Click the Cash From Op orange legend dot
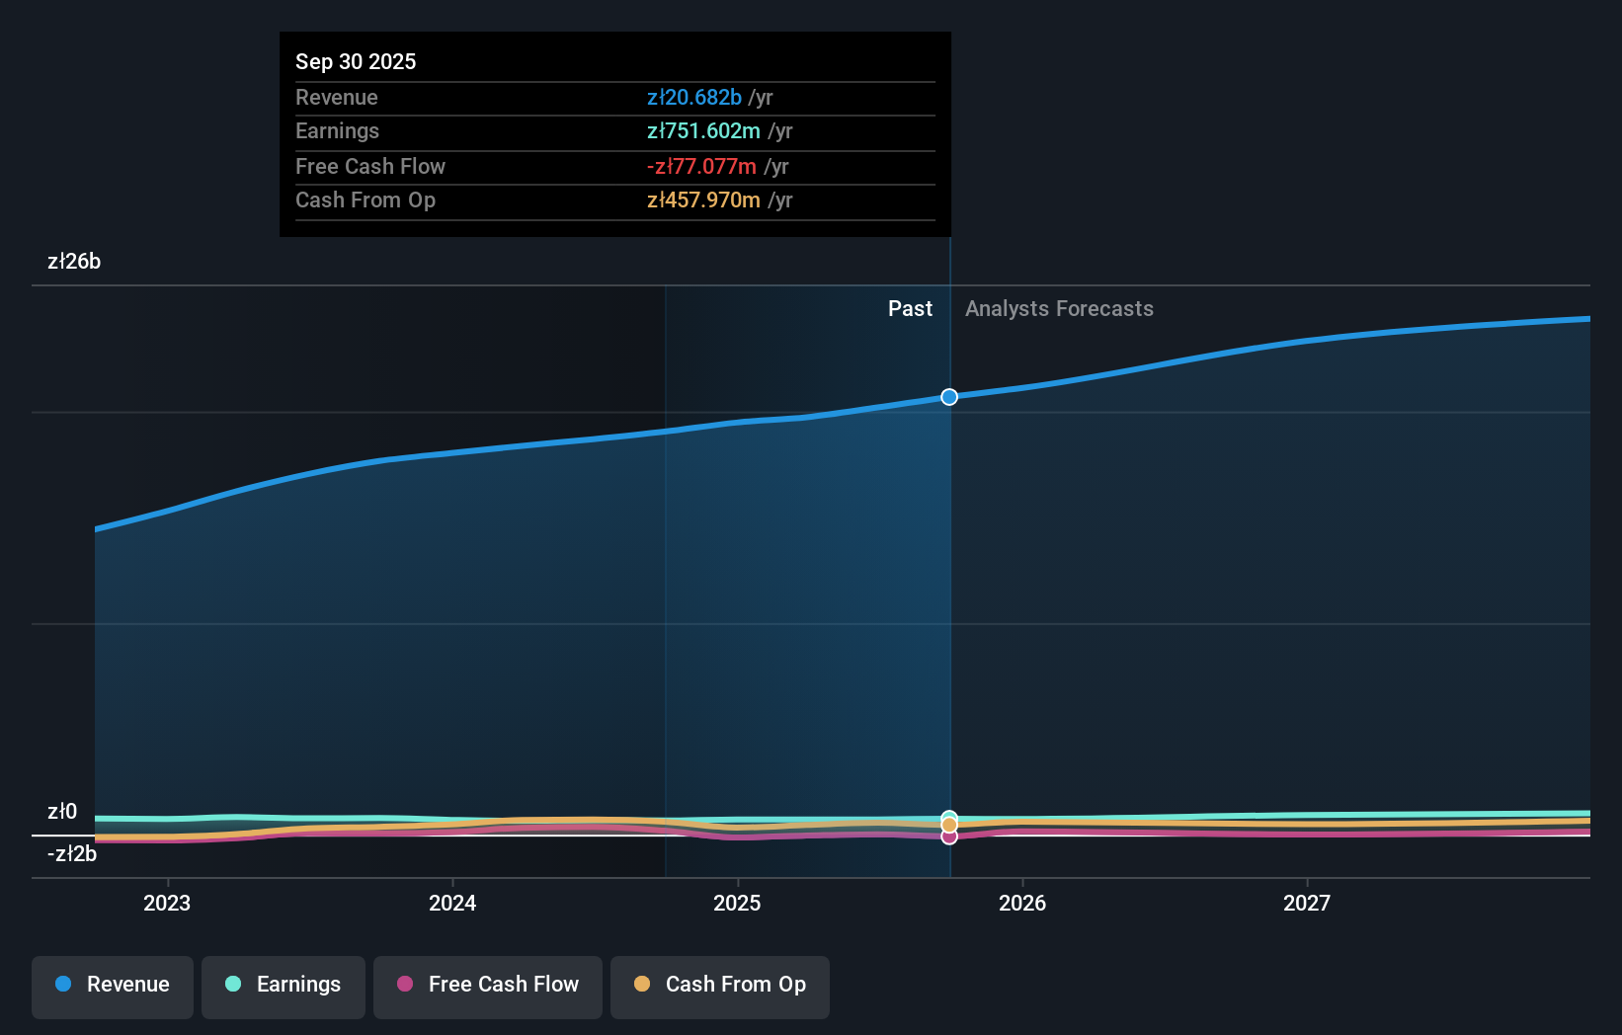Viewport: 1622px width, 1035px height. coord(643,985)
